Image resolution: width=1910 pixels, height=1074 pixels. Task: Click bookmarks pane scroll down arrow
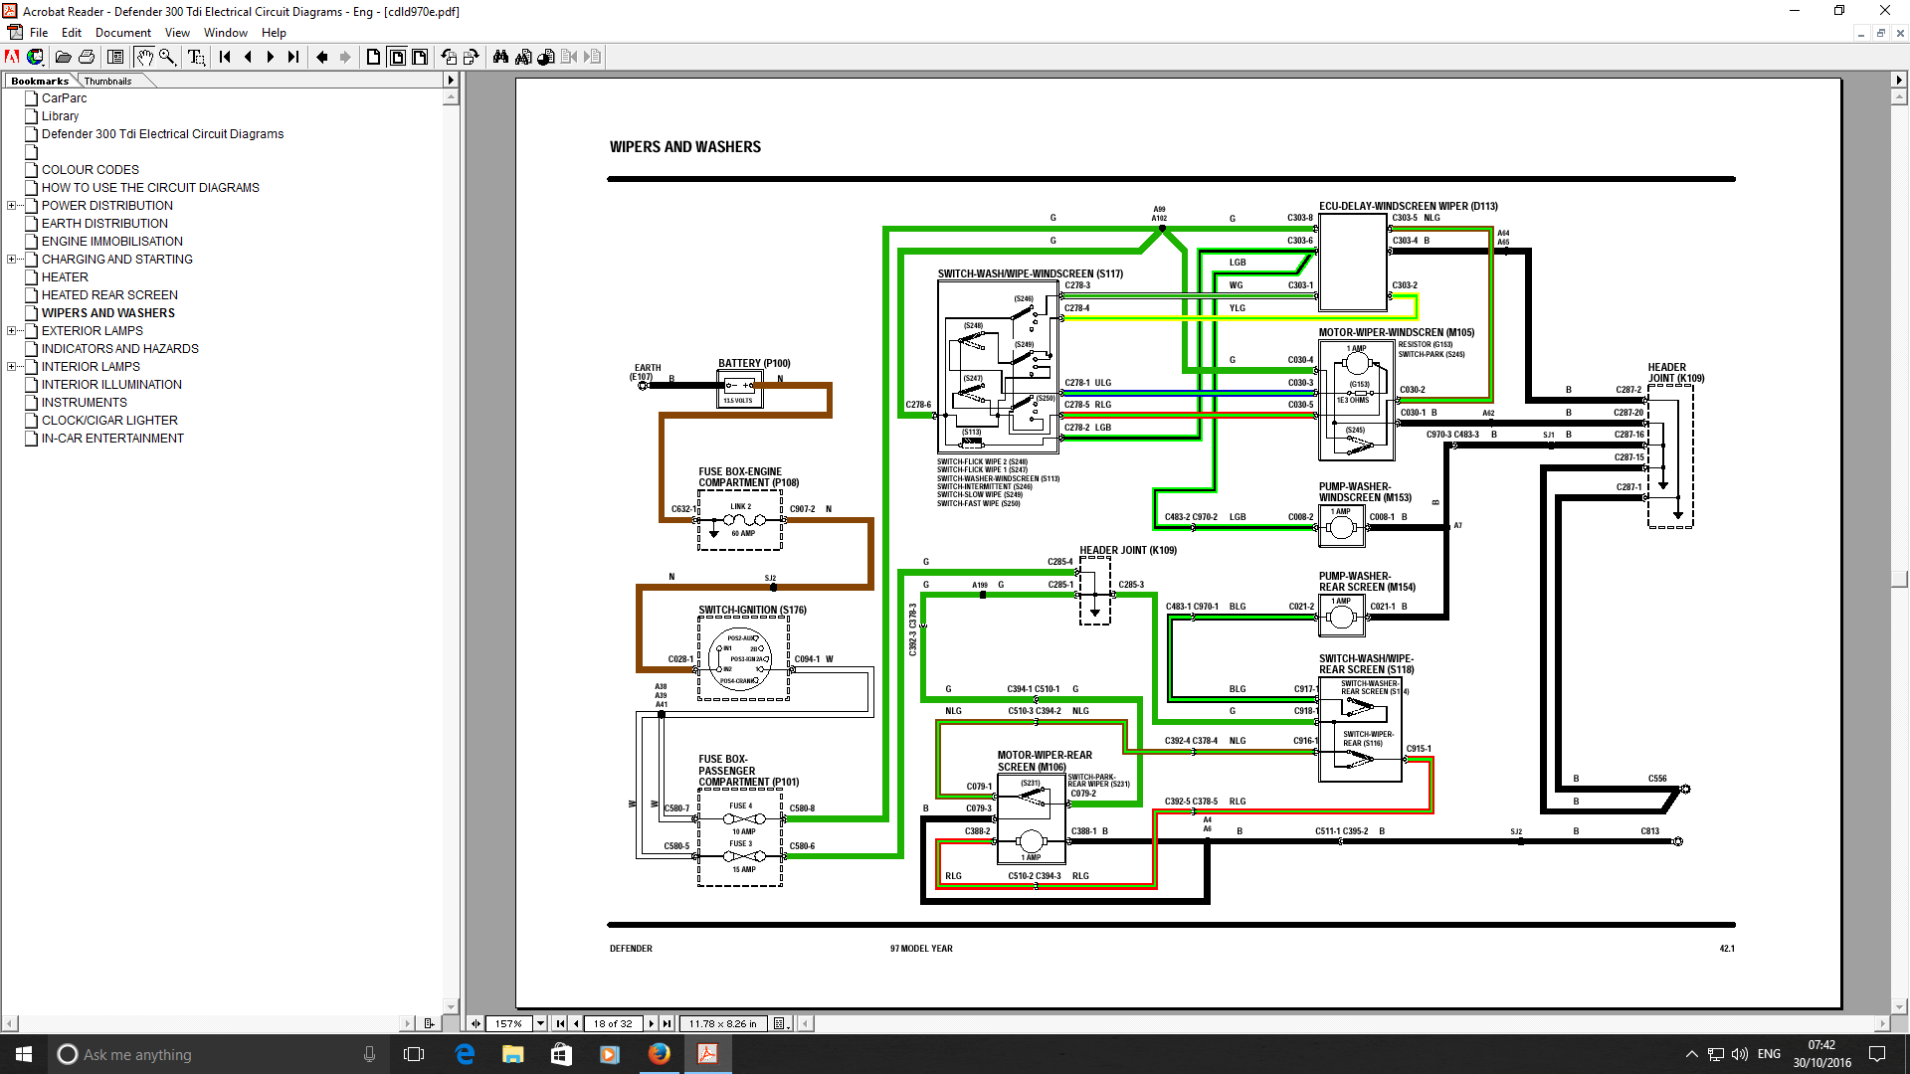coord(451,1006)
